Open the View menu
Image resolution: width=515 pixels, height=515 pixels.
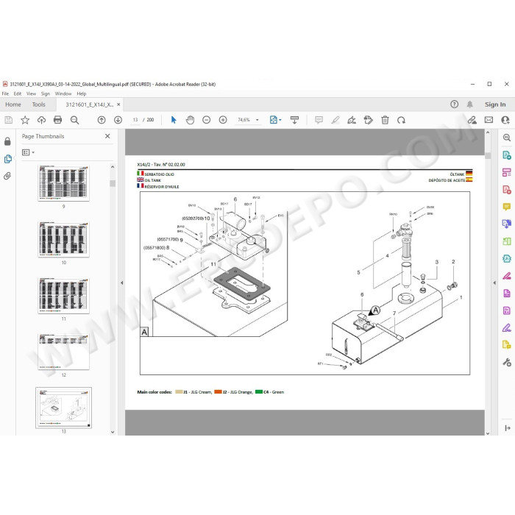point(31,93)
